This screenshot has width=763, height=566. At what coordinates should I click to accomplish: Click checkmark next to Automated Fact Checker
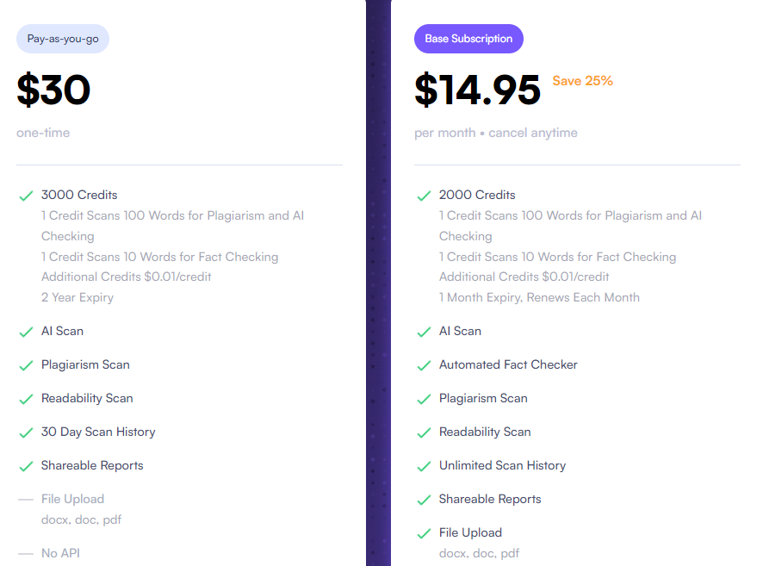[x=424, y=365]
